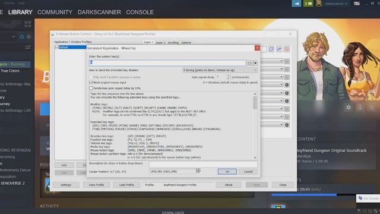Click Cancel in Simulated Keystrokes dialog

coord(248,172)
